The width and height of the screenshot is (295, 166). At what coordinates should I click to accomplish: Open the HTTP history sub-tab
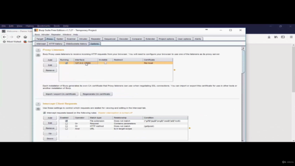tap(55, 44)
